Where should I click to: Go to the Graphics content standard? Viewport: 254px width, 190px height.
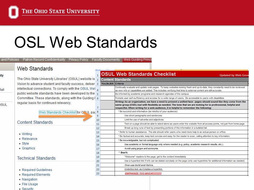28,148
